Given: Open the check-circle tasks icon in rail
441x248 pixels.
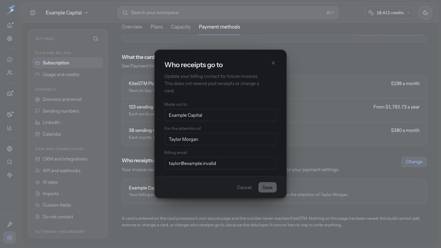Looking at the screenshot, I should coord(10,60).
